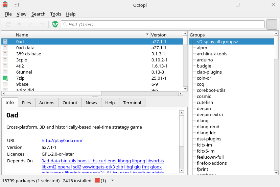Open the http://play0ad.com/ link
Viewport: 280px width, 187px height.
point(62,140)
